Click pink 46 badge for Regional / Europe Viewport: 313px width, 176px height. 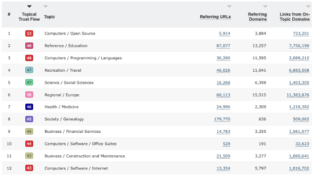point(29,95)
